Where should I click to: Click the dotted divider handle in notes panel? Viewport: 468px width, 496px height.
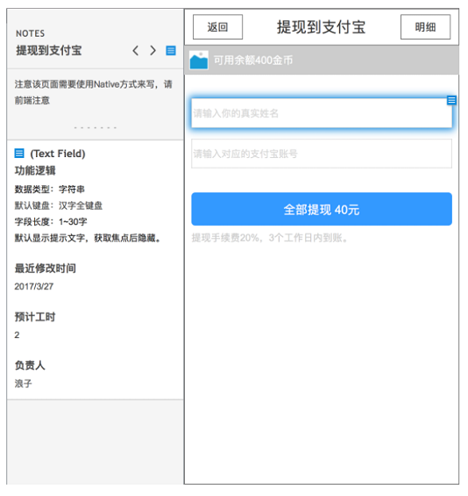(x=96, y=128)
